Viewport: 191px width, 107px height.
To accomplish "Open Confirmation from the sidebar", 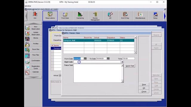I will pyautogui.click(x=33, y=62).
